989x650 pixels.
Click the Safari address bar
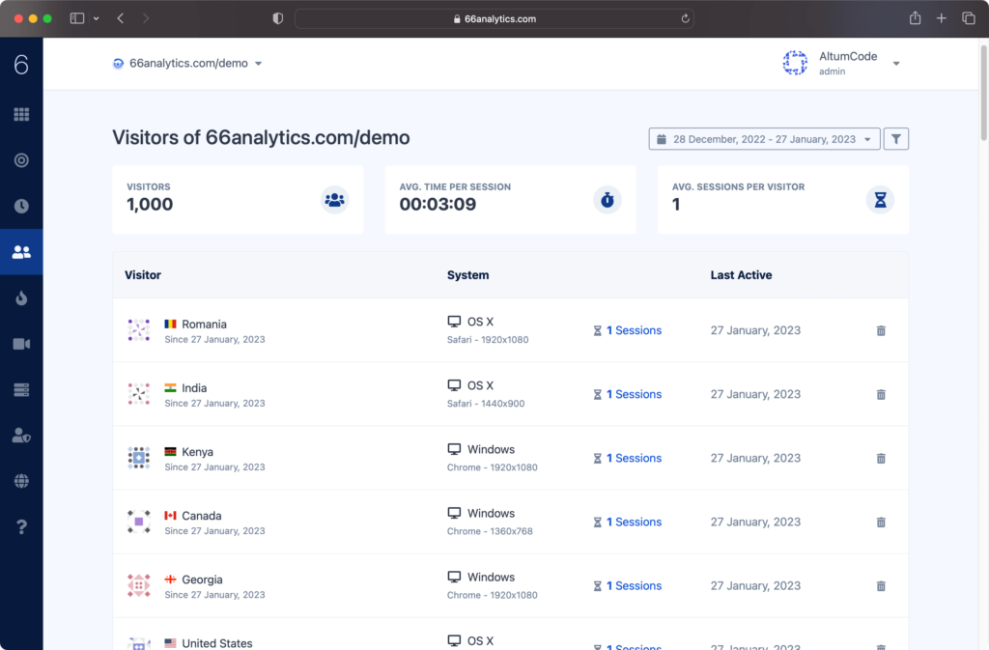click(x=494, y=18)
